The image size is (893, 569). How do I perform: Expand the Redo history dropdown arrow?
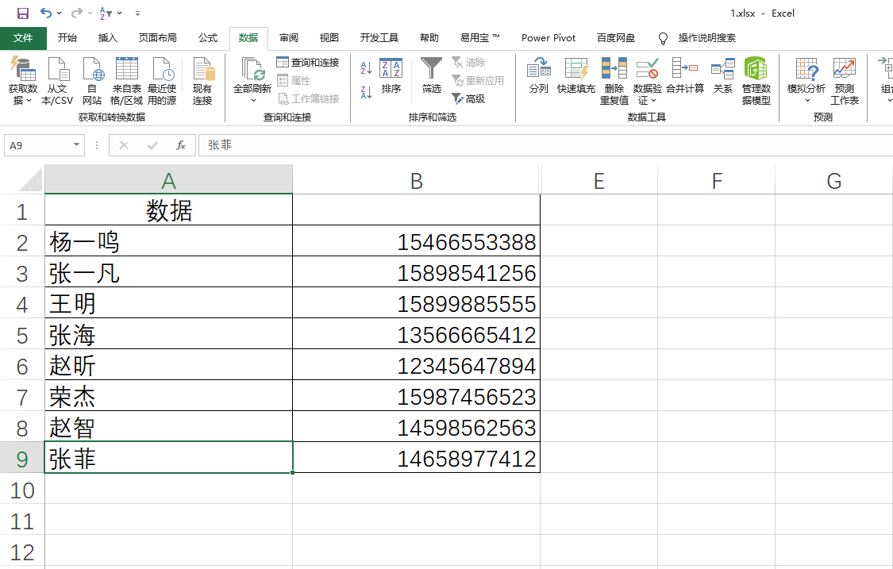pos(90,13)
